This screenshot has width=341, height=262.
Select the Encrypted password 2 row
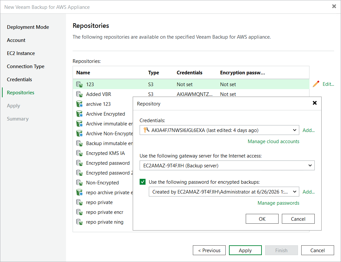coord(103,173)
